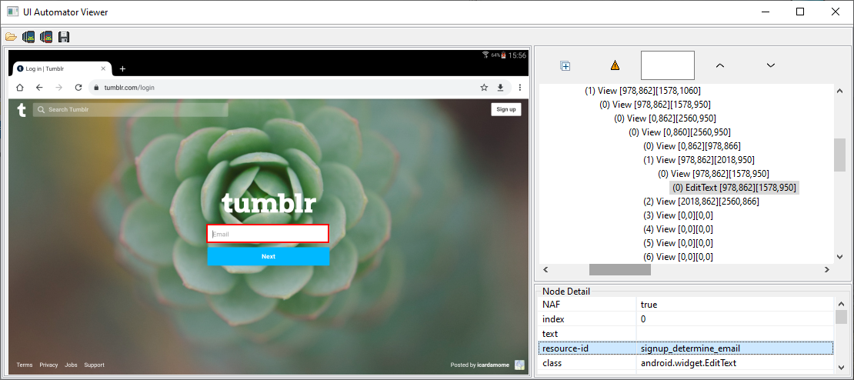This screenshot has height=380, width=854.
Task: Select the "signup_determine_email" resource-id value
Action: point(691,348)
